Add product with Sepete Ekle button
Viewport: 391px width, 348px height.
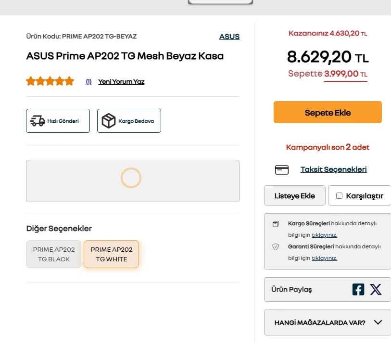[328, 112]
